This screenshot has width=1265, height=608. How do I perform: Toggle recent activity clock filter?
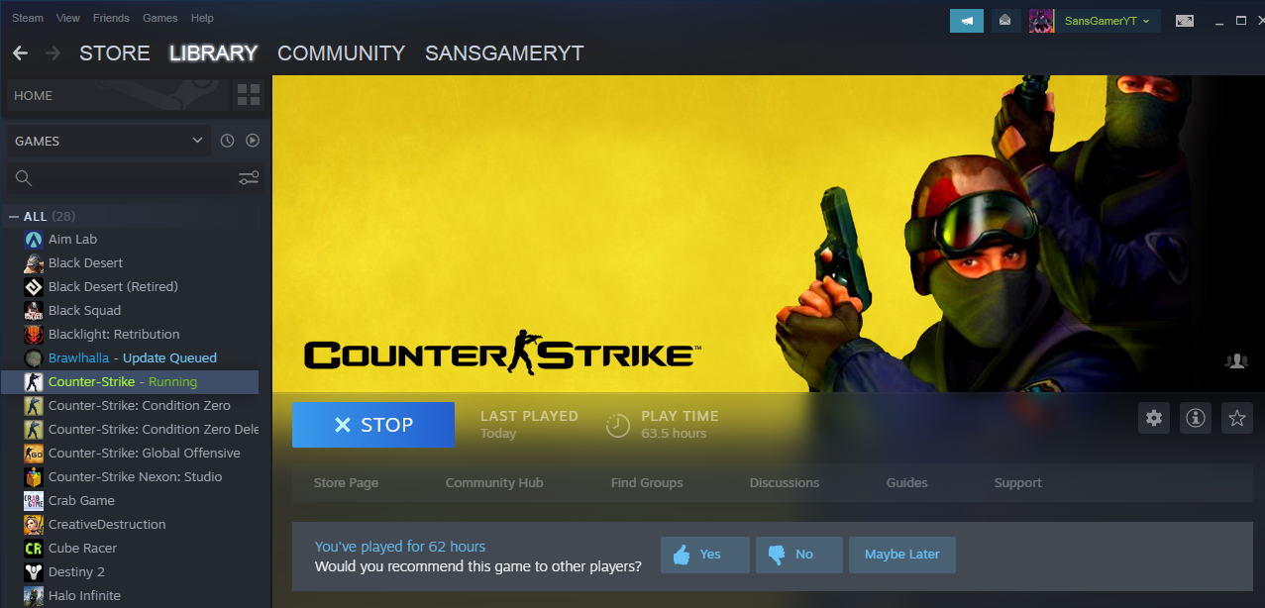pyautogui.click(x=227, y=141)
